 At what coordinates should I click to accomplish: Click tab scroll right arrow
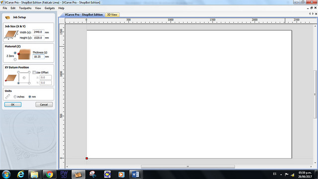pos(313,14)
